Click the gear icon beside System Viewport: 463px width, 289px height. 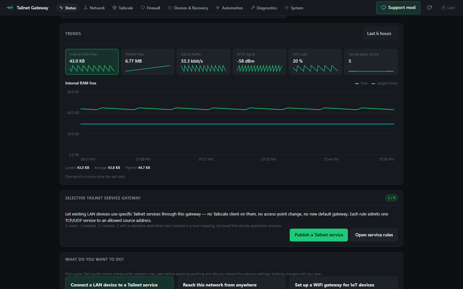pyautogui.click(x=286, y=8)
